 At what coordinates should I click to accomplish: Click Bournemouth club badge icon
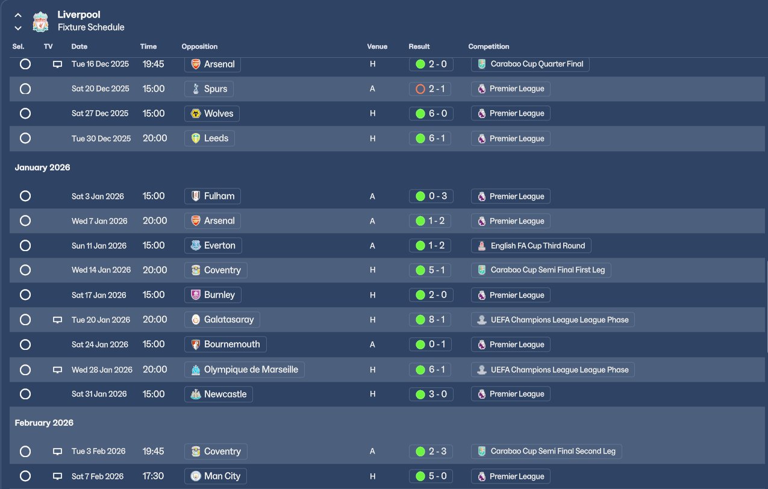195,344
